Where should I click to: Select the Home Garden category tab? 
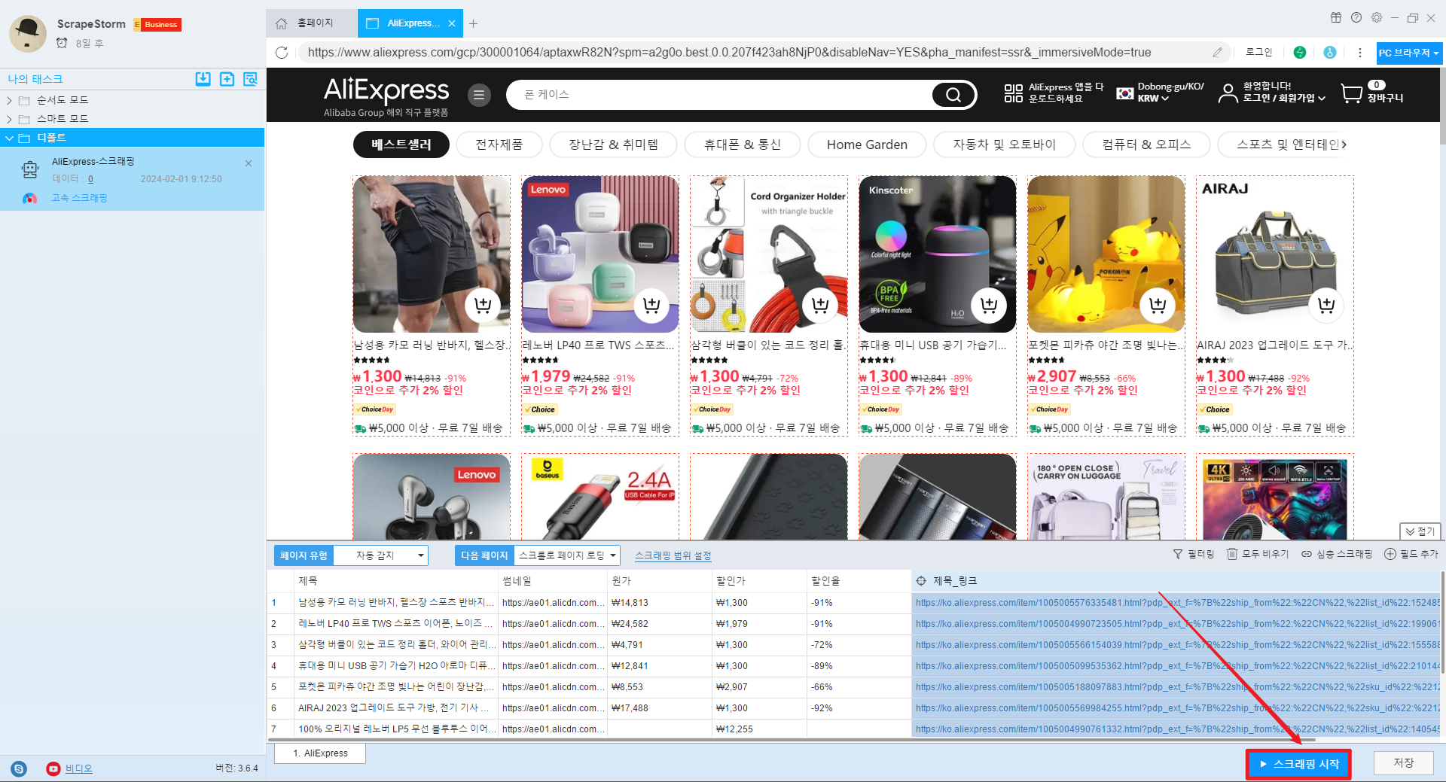tap(867, 145)
